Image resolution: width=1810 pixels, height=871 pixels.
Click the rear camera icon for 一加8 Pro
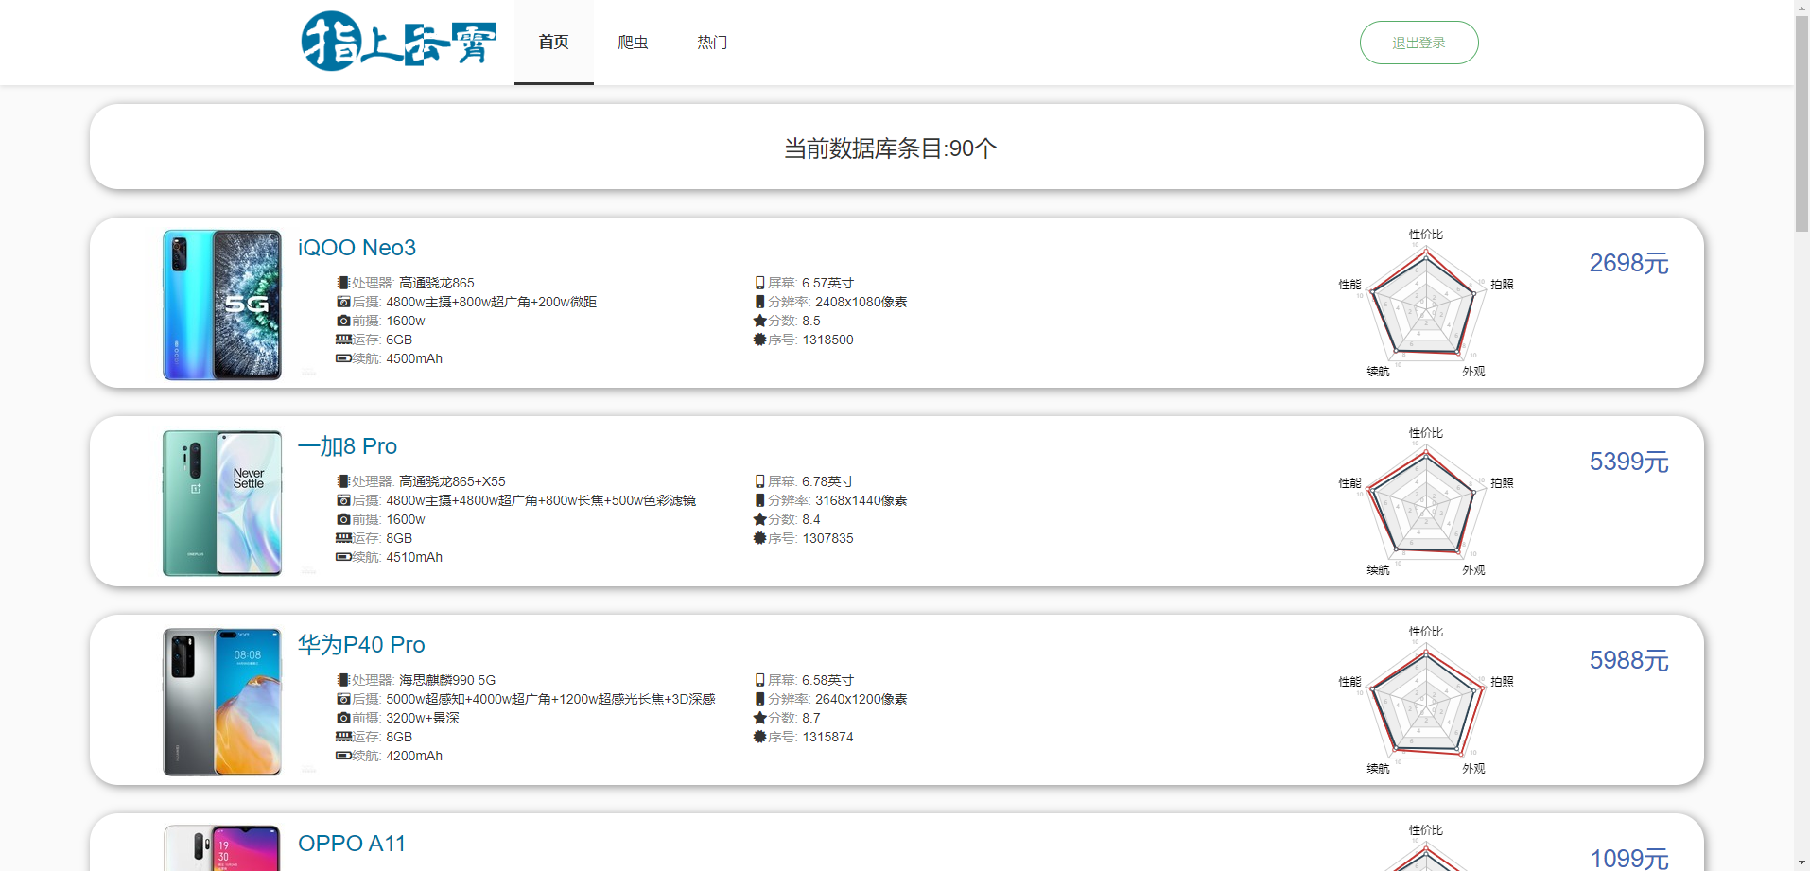tap(343, 500)
